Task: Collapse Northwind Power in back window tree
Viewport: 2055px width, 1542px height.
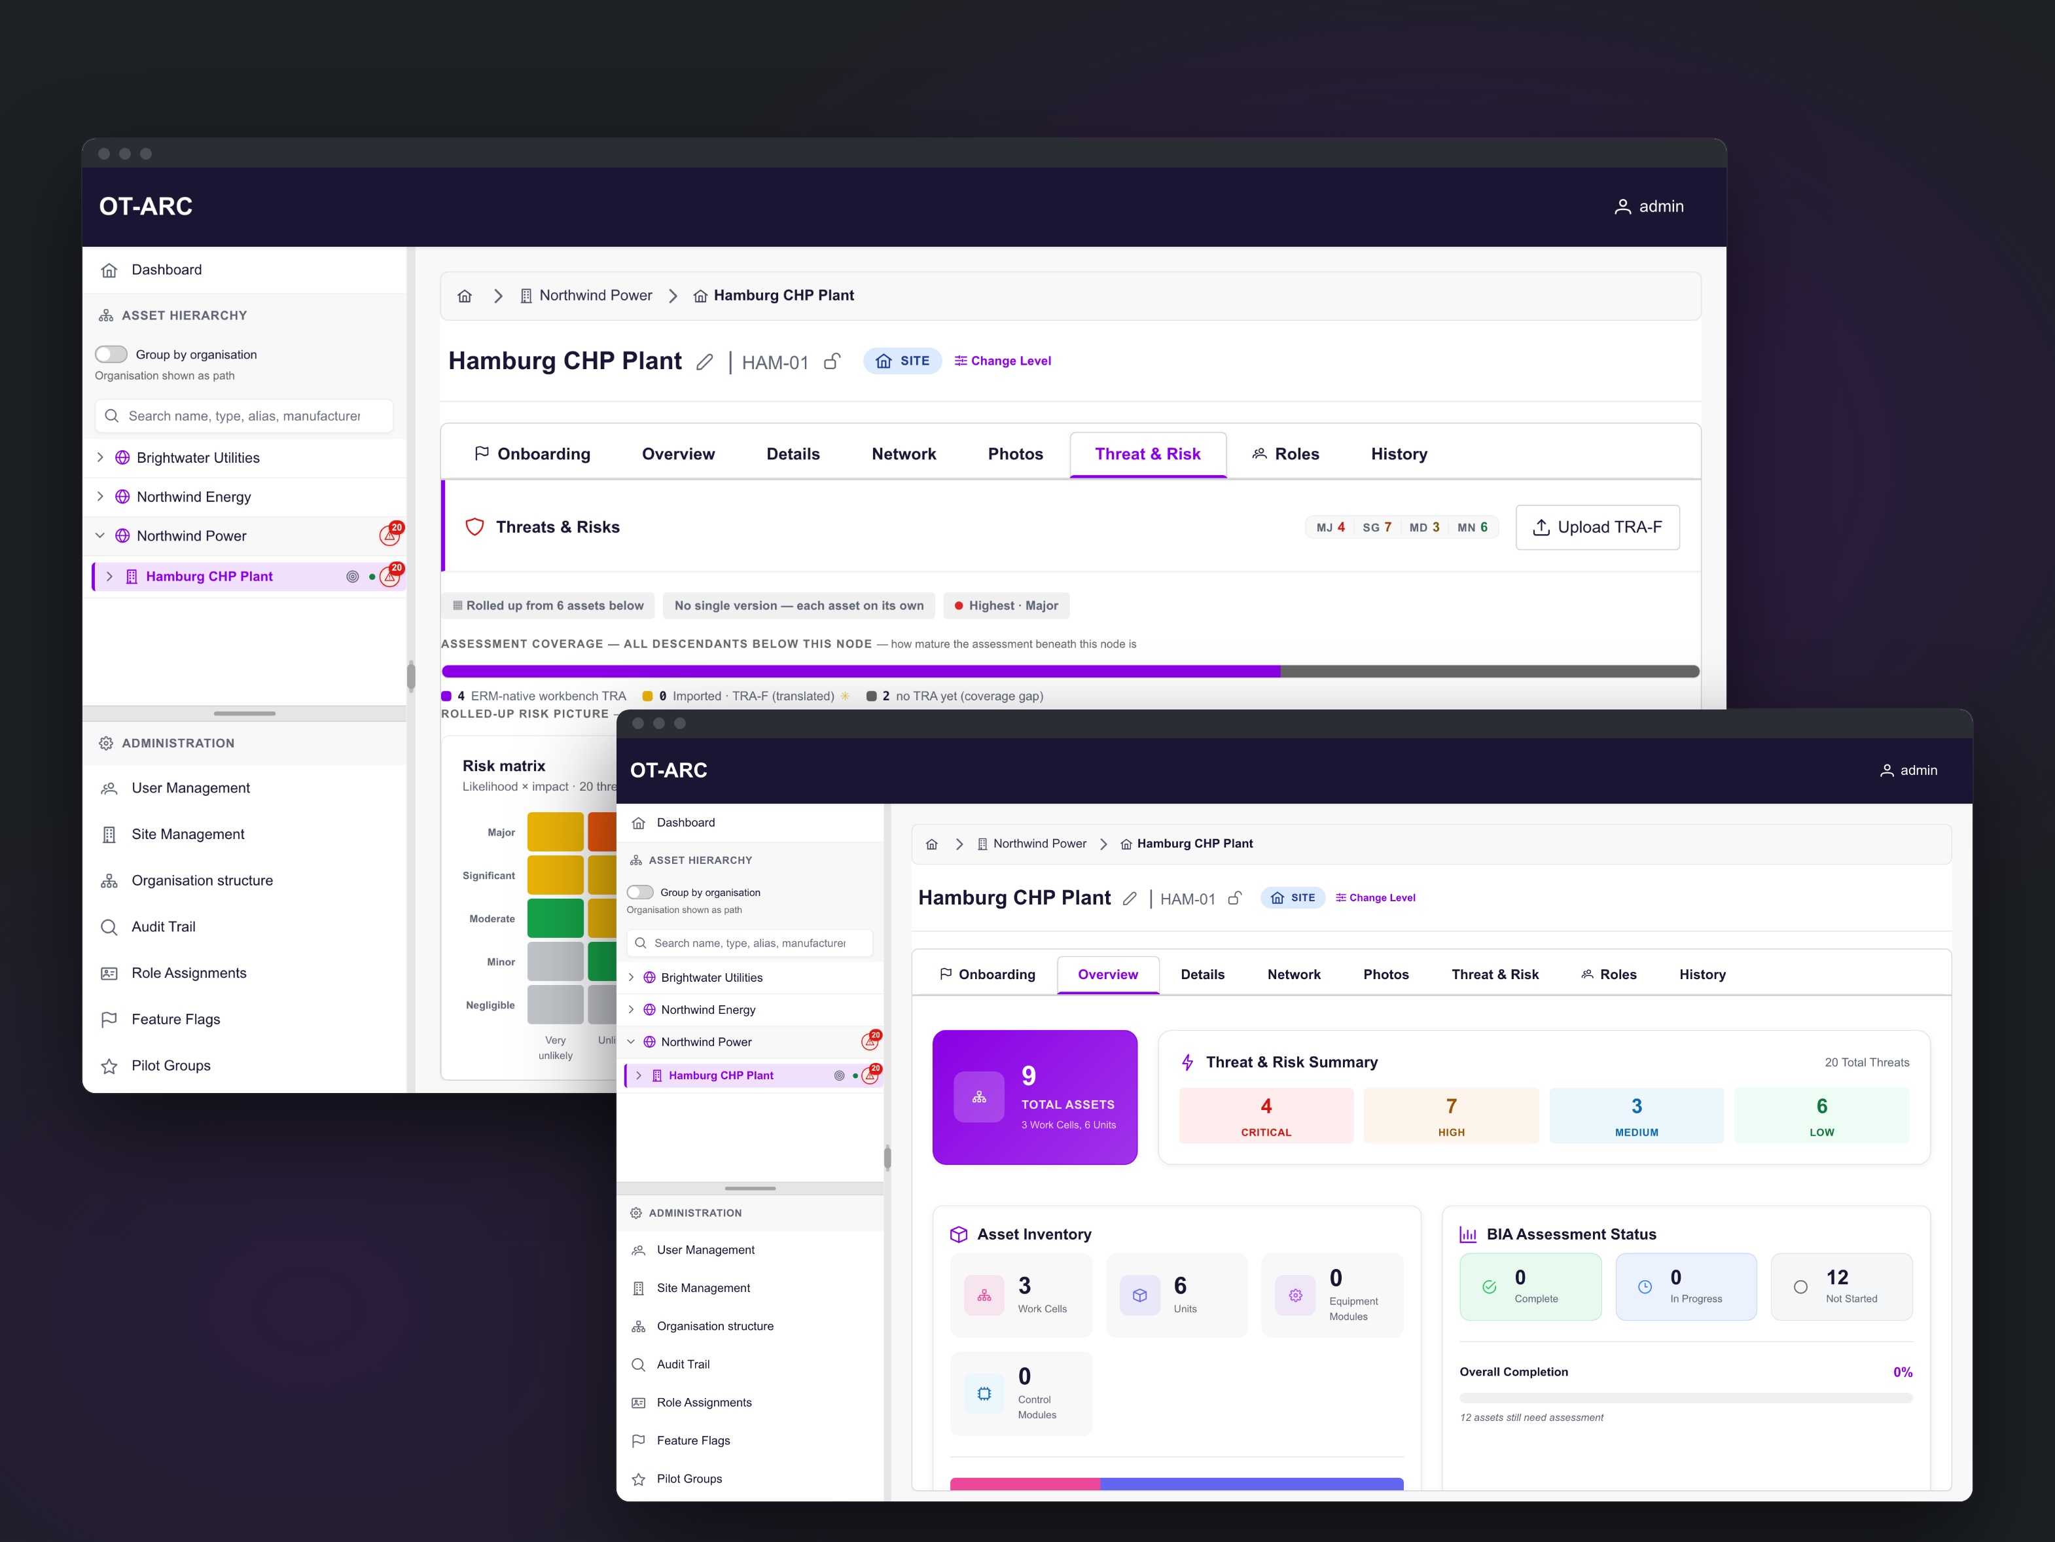Action: 100,535
